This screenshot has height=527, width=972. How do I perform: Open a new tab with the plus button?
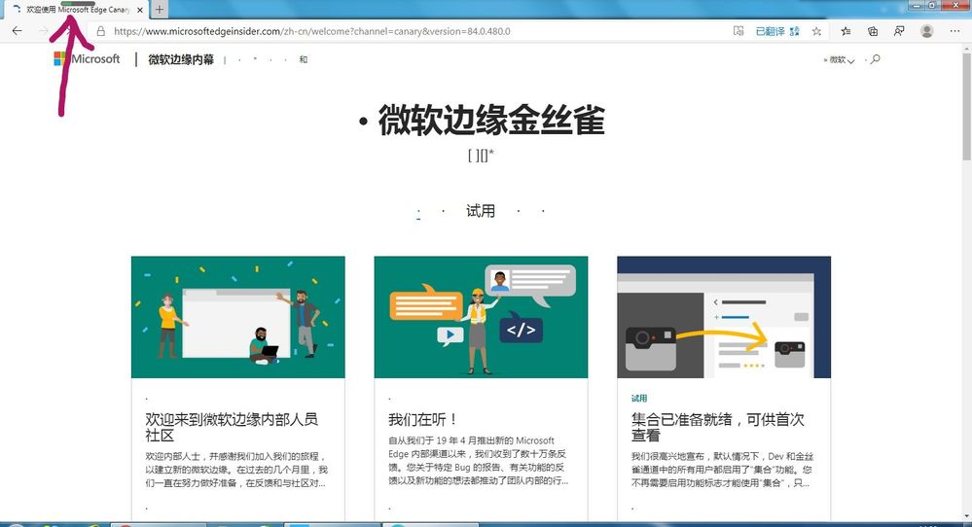point(160,10)
